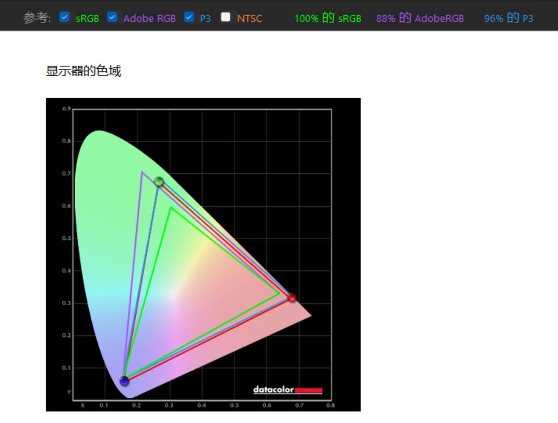The image size is (558, 423).
Task: Click the green primary marker on chart
Action: coord(159,182)
